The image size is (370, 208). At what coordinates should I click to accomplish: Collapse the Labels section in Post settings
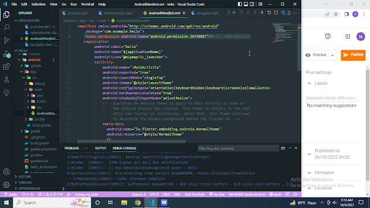pos(309,83)
